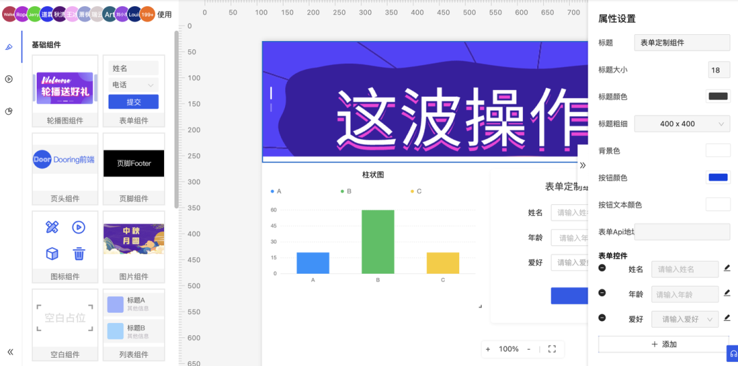Click the 姓名 input on canvas form
Image resolution: width=738 pixels, height=366 pixels.
[x=569, y=212]
